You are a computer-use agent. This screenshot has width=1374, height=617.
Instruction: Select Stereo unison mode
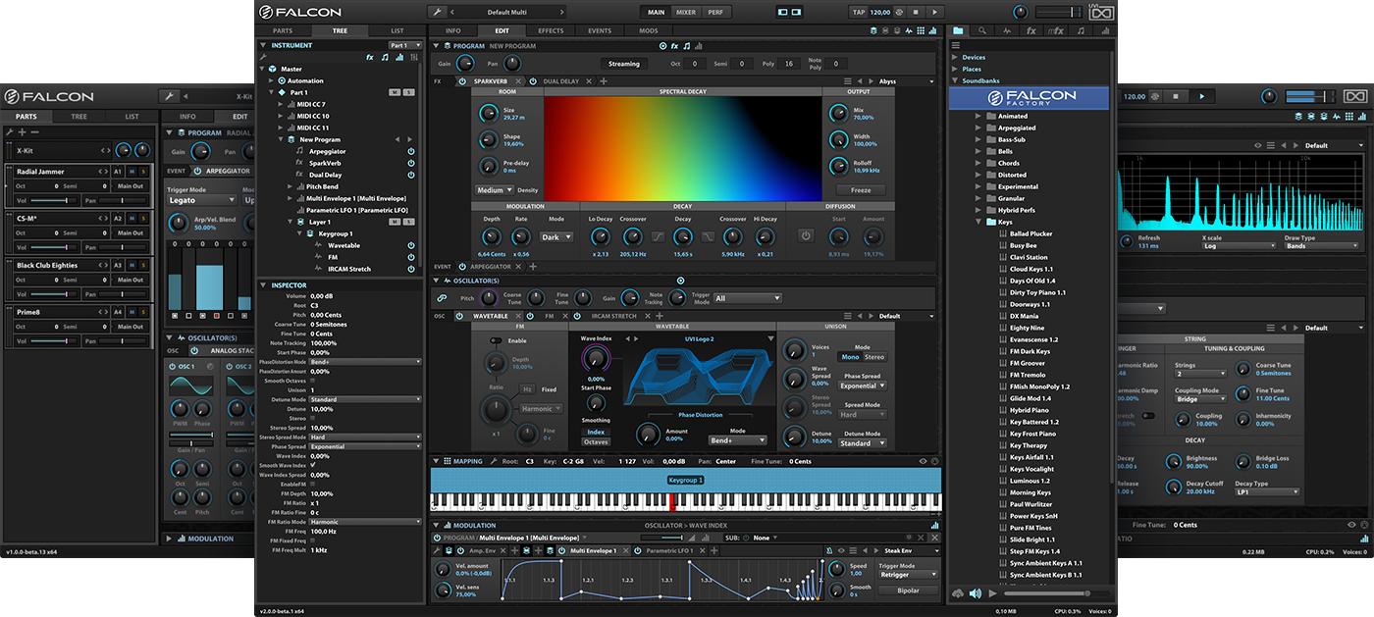[x=874, y=357]
